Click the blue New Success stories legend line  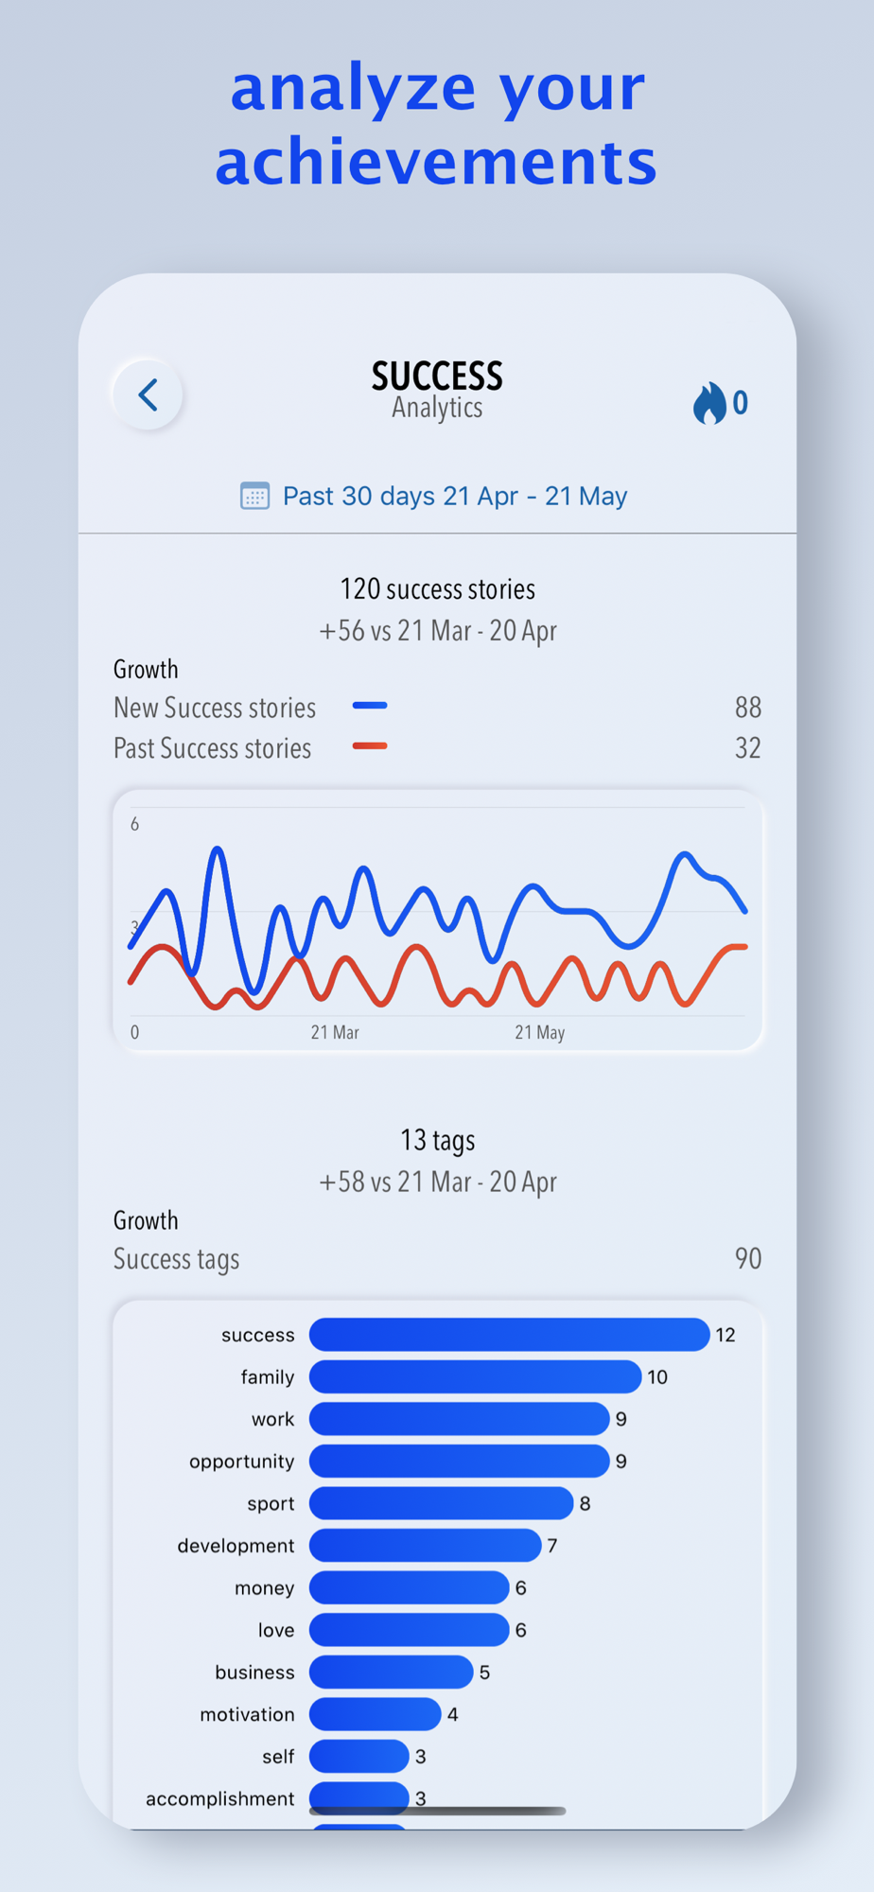pyautogui.click(x=370, y=706)
